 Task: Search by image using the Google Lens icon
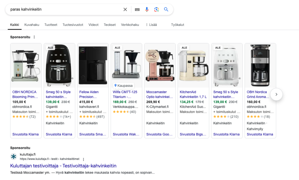156,9
